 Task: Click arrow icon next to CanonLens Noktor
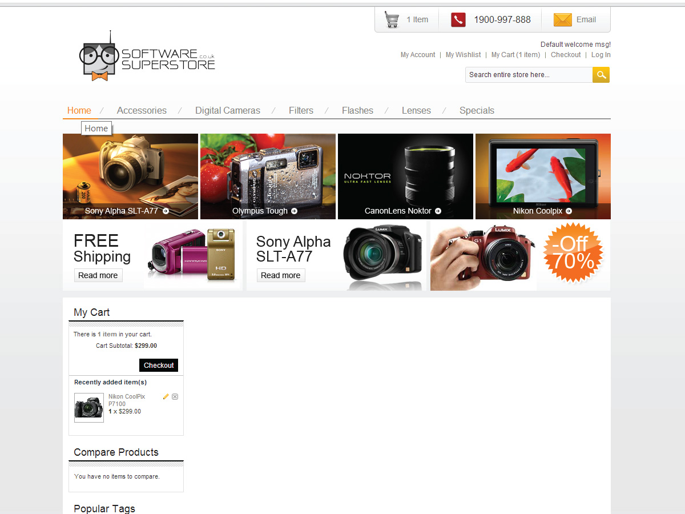tap(438, 211)
